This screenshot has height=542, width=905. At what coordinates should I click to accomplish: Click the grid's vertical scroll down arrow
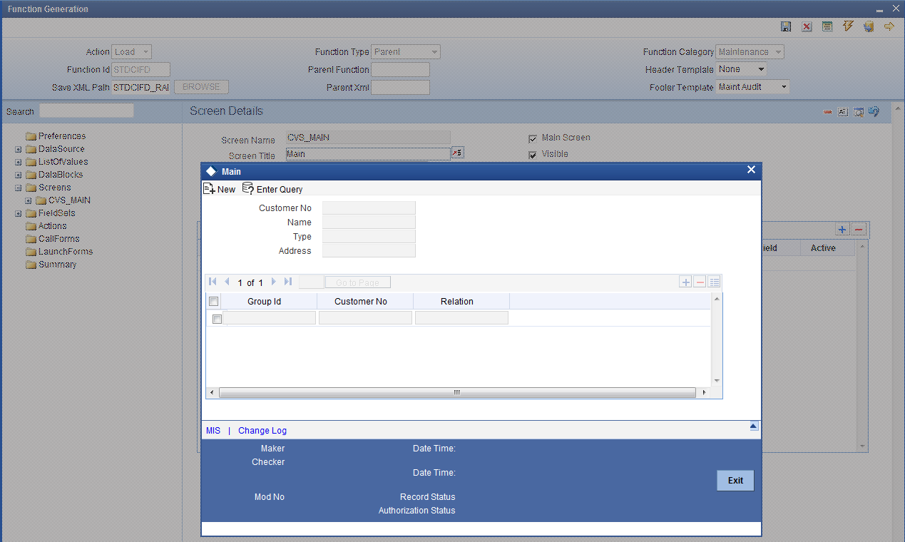pyautogui.click(x=717, y=381)
